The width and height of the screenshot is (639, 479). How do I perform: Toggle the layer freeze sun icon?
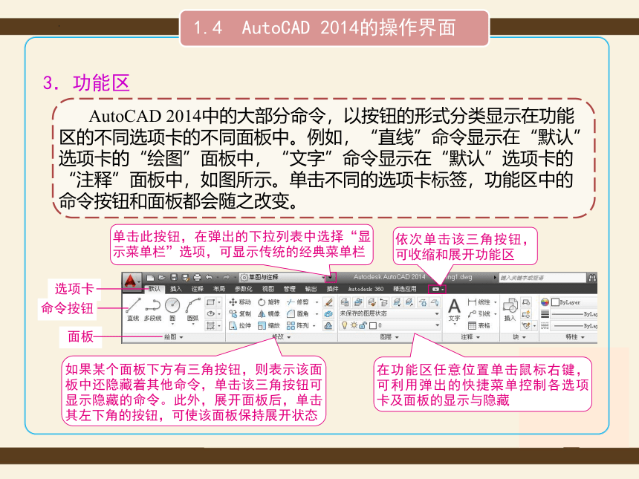(x=354, y=325)
